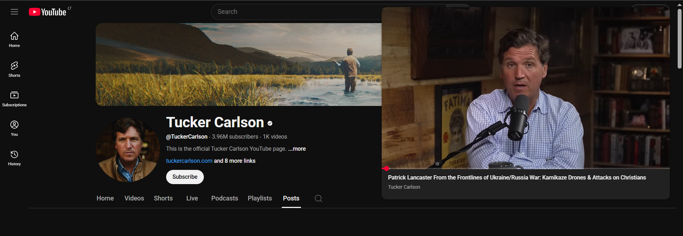Screen dimensions: 683x236
Task: Open Subscriptions in the sidebar
Action: point(14,99)
